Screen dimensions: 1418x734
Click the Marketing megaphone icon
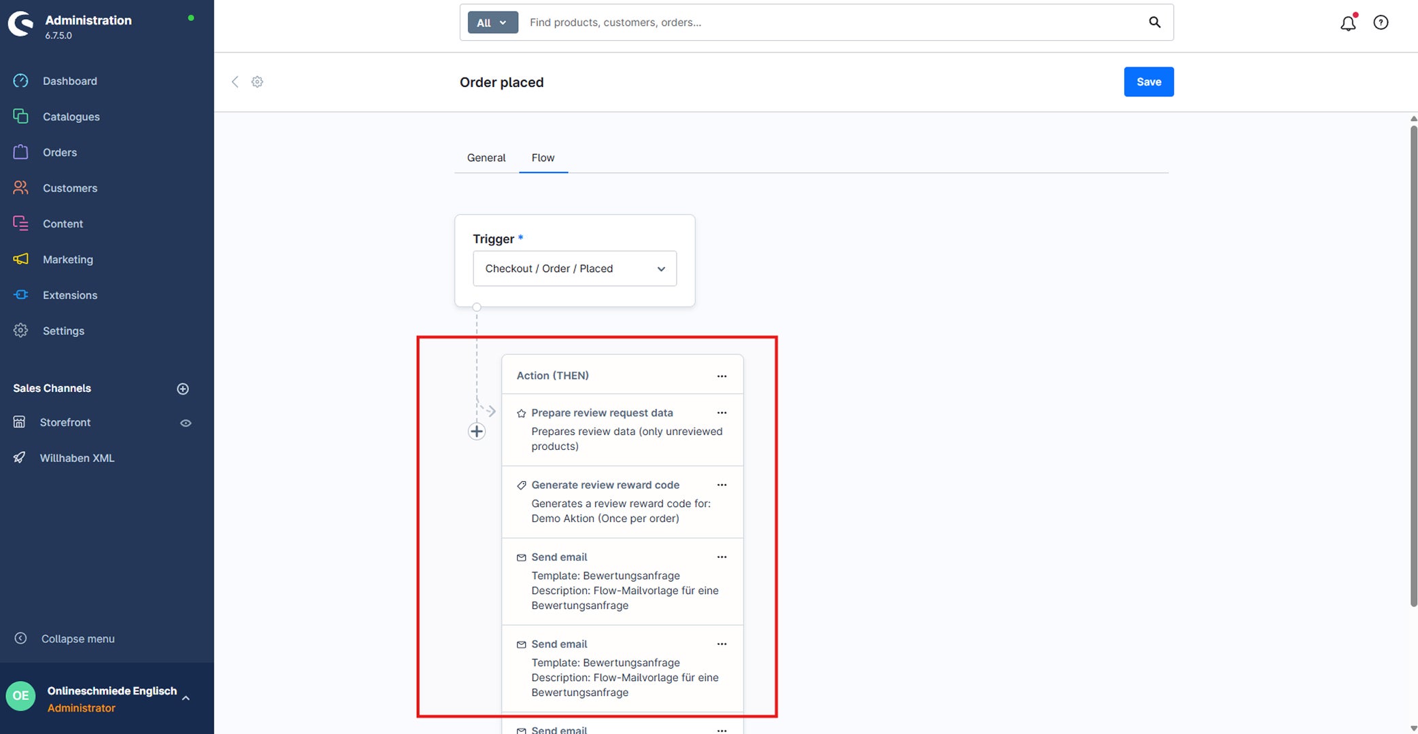(x=20, y=259)
